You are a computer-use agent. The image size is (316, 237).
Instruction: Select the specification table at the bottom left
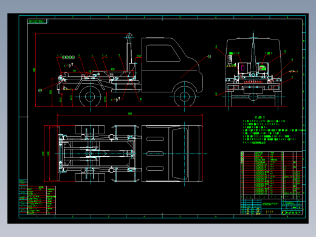coord(41,200)
